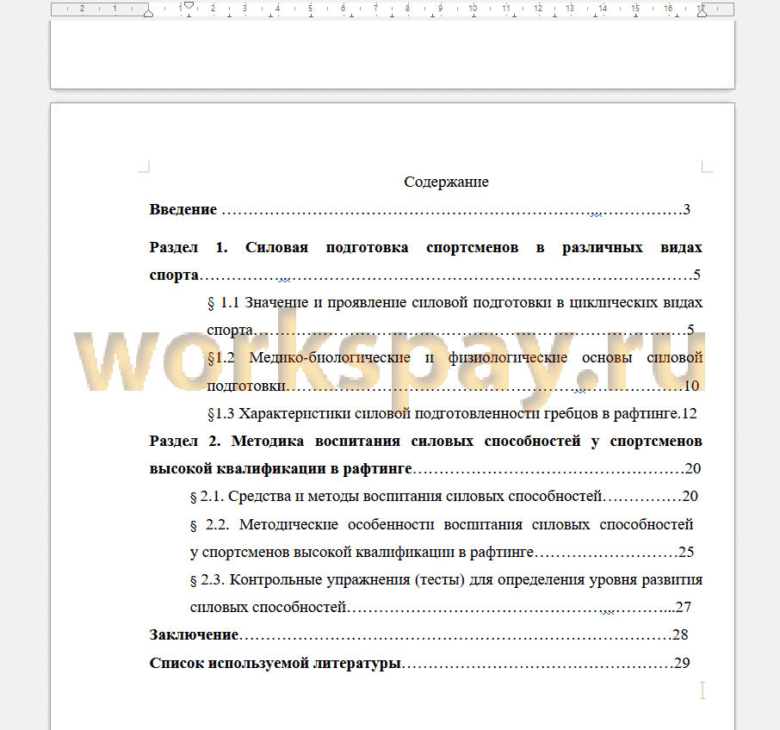Click page number 12 after "рафтинге"
This screenshot has height=730, width=780.
pos(689,414)
